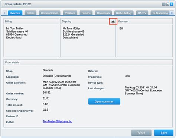Open the Returns tab
This screenshot has width=176, height=138.
(86, 13)
